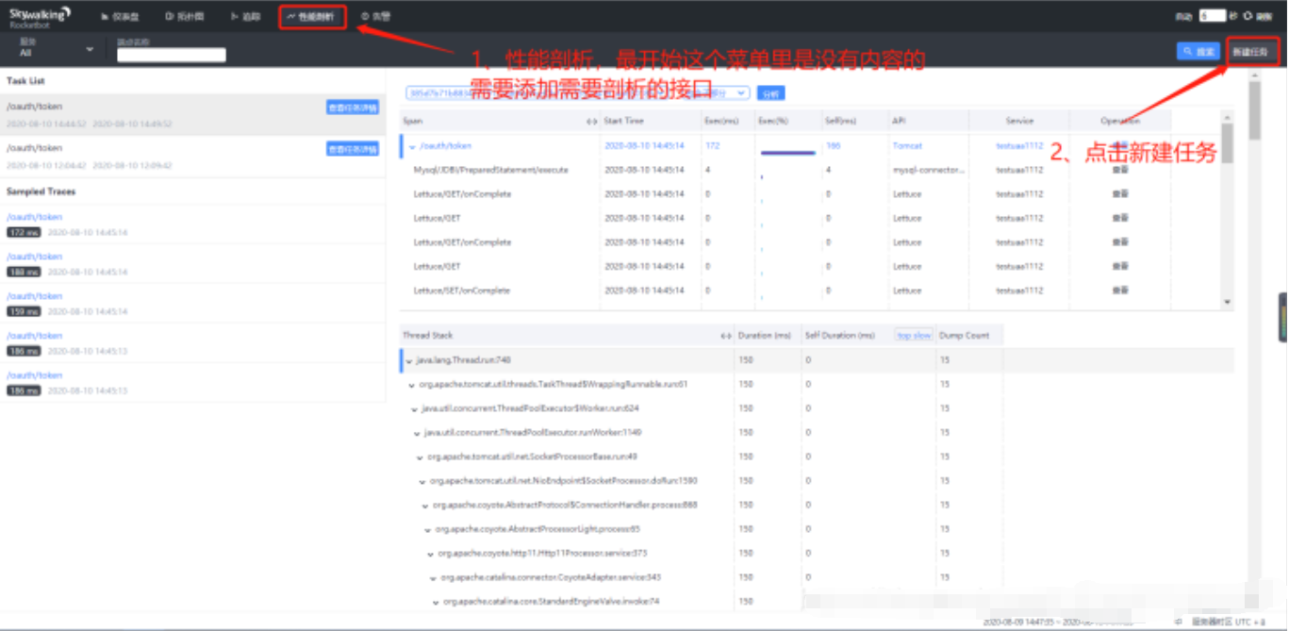Select the Http11Processor.service:373 stack row

816,553
